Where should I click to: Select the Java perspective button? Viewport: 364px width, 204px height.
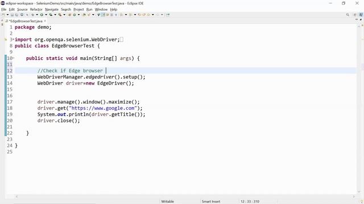(361, 15)
